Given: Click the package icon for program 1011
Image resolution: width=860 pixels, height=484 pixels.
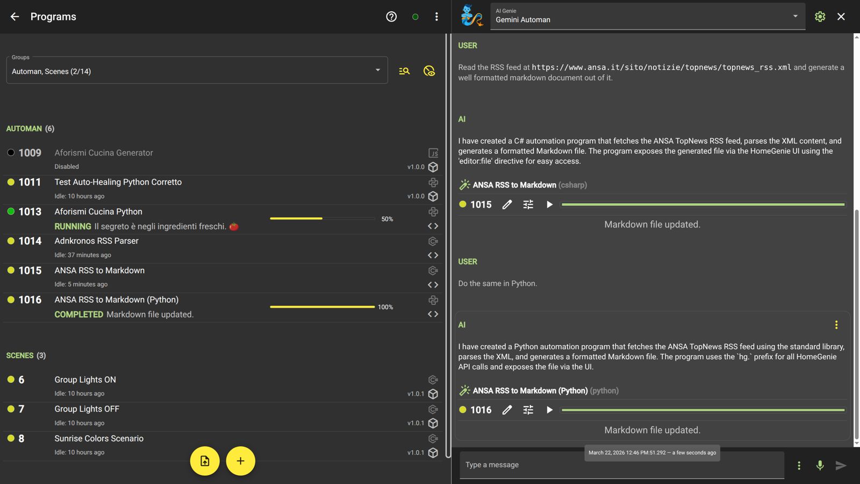Looking at the screenshot, I should click(x=433, y=196).
